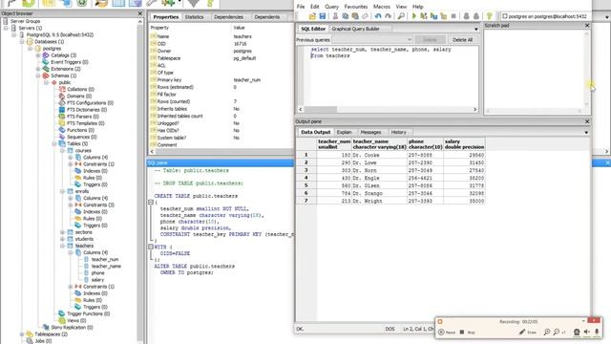
Task: Collapse the Schemas tree node
Action: [x=38, y=75]
